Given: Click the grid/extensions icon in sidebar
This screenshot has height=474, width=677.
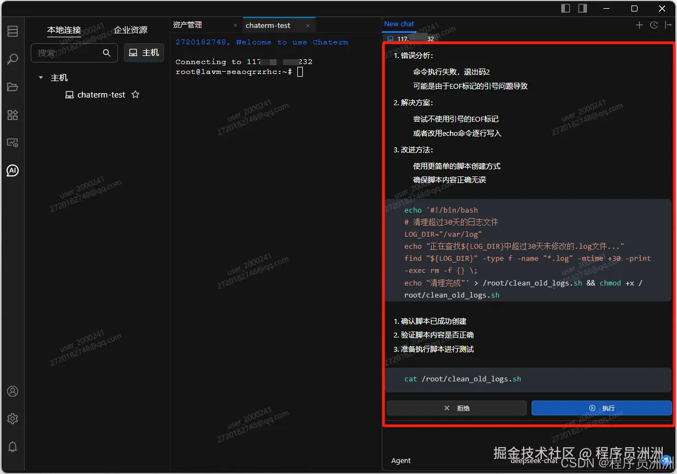Looking at the screenshot, I should 13,115.
